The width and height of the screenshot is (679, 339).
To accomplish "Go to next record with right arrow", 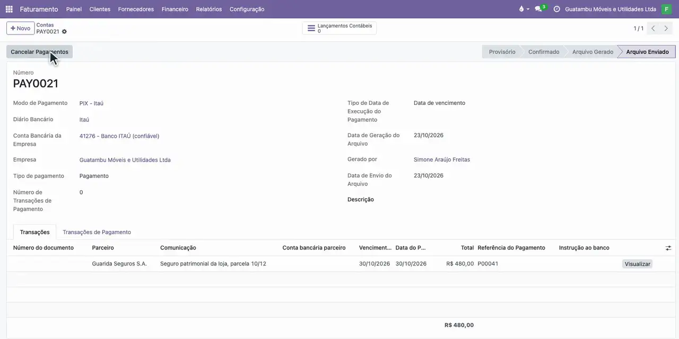I will pos(666,29).
